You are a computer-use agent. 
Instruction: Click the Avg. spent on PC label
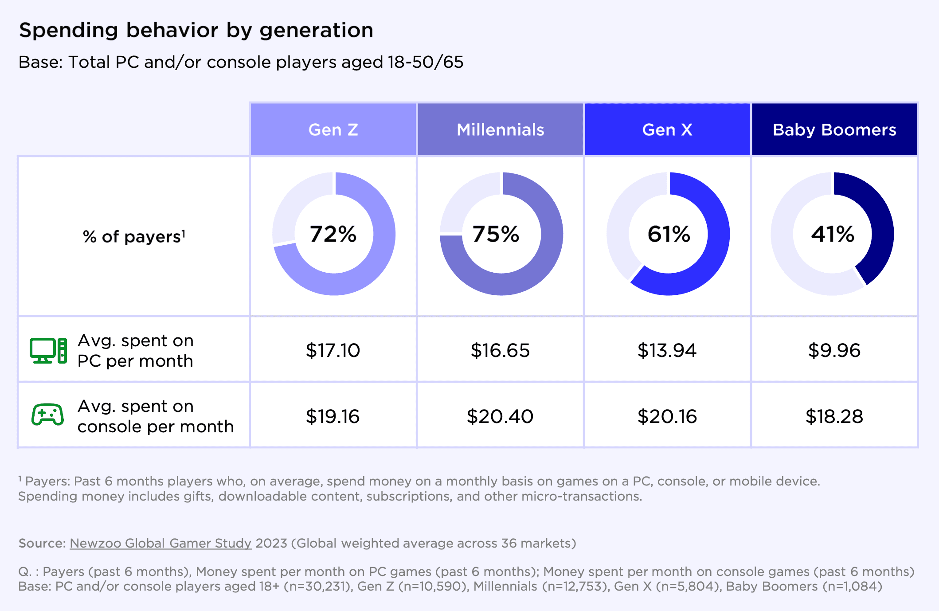point(135,351)
